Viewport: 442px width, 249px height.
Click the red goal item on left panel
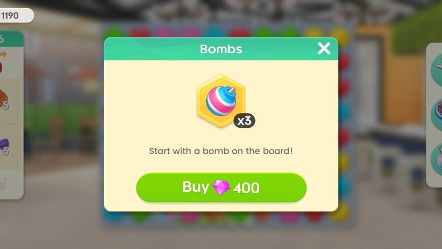click(x=1, y=67)
